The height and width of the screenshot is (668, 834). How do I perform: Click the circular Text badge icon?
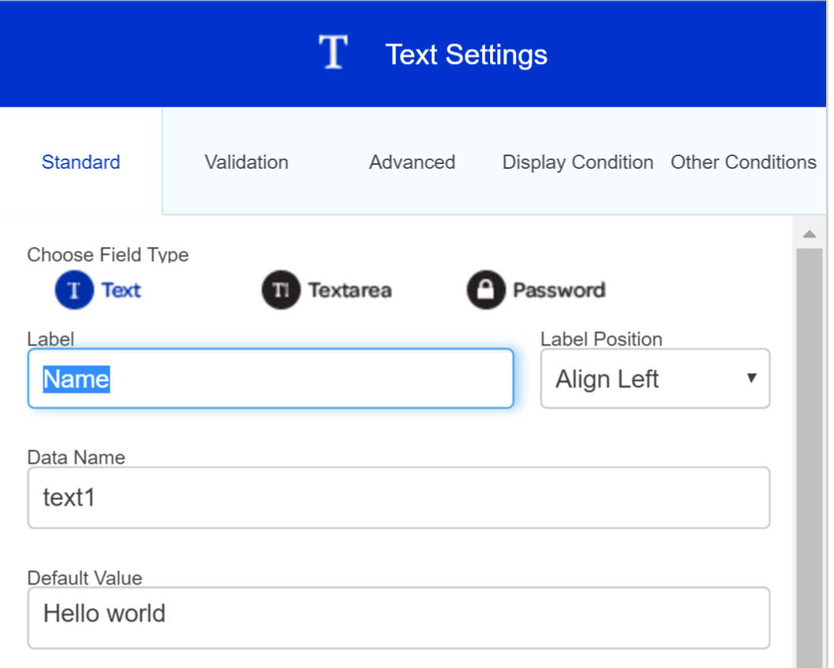click(73, 290)
